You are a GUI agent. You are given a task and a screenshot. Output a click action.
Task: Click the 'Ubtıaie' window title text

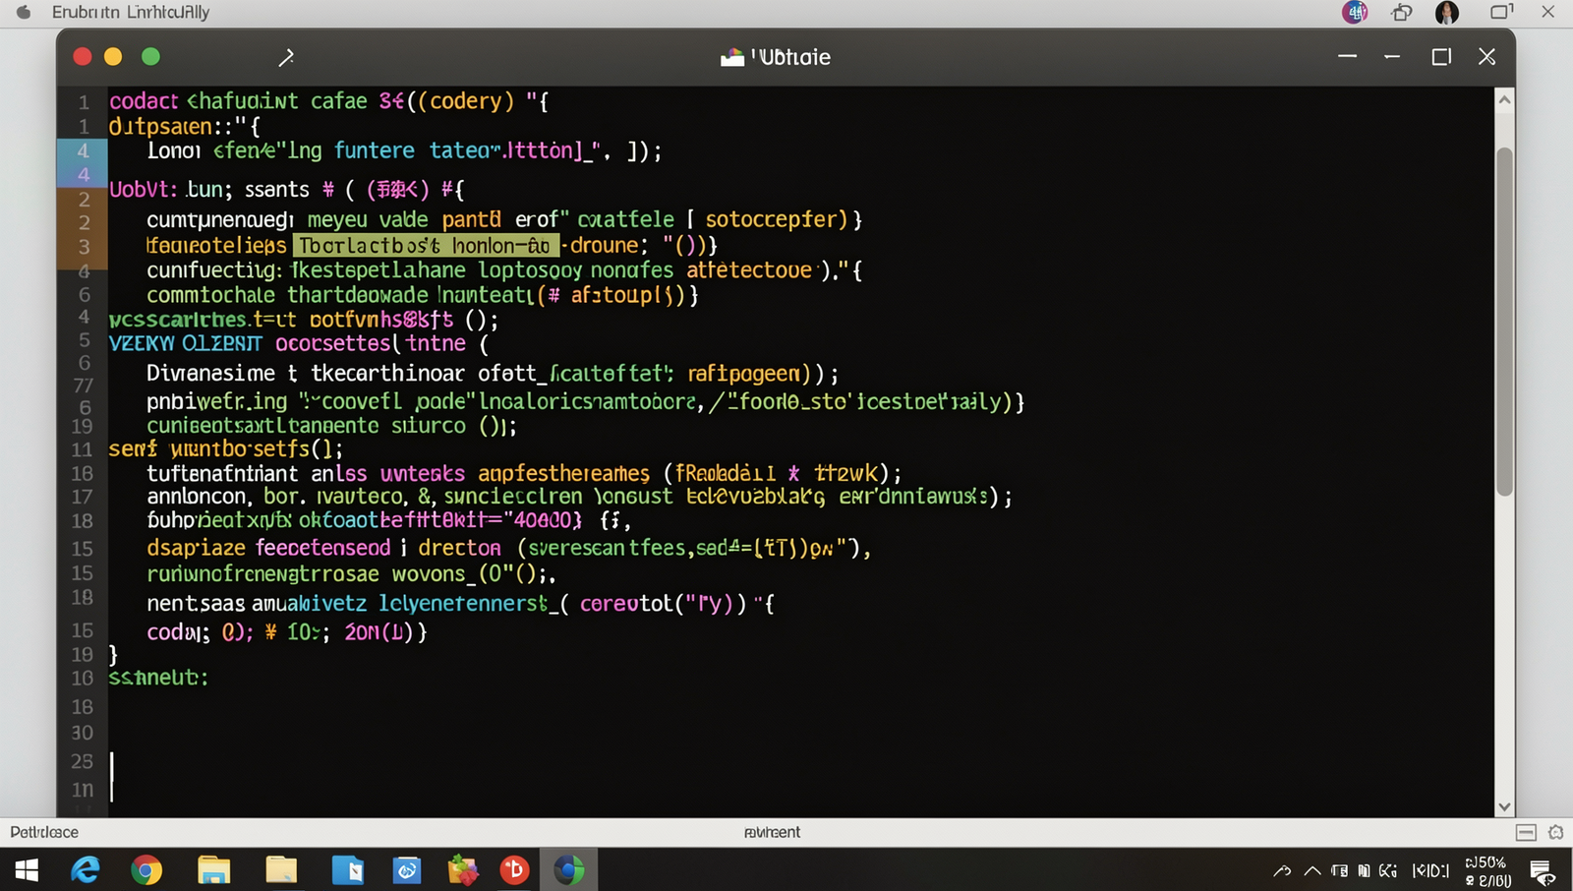tap(791, 57)
